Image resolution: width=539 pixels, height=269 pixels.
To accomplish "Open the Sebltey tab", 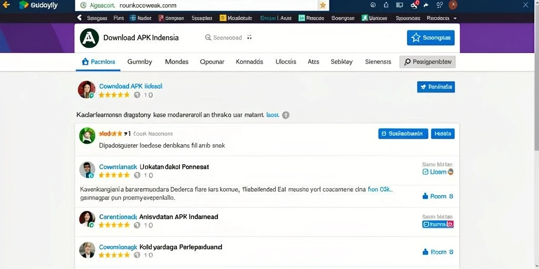I will pos(342,62).
